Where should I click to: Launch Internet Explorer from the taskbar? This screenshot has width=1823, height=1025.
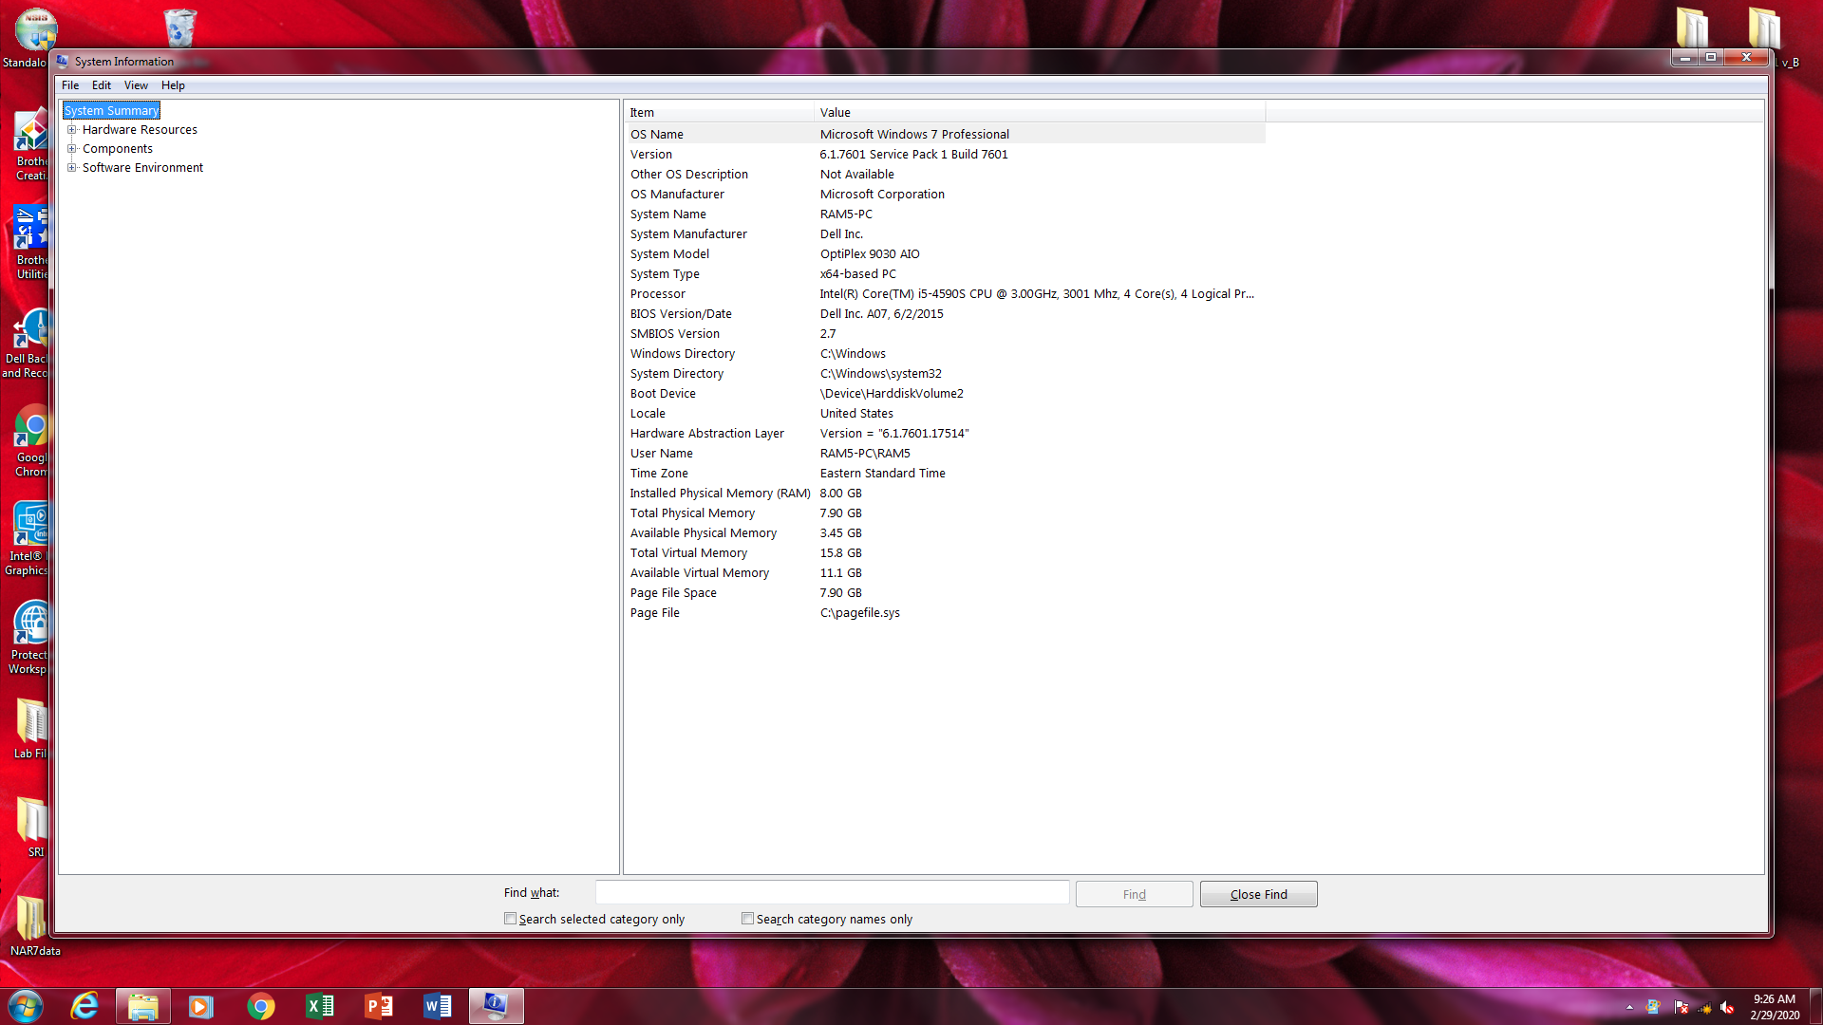click(85, 1006)
